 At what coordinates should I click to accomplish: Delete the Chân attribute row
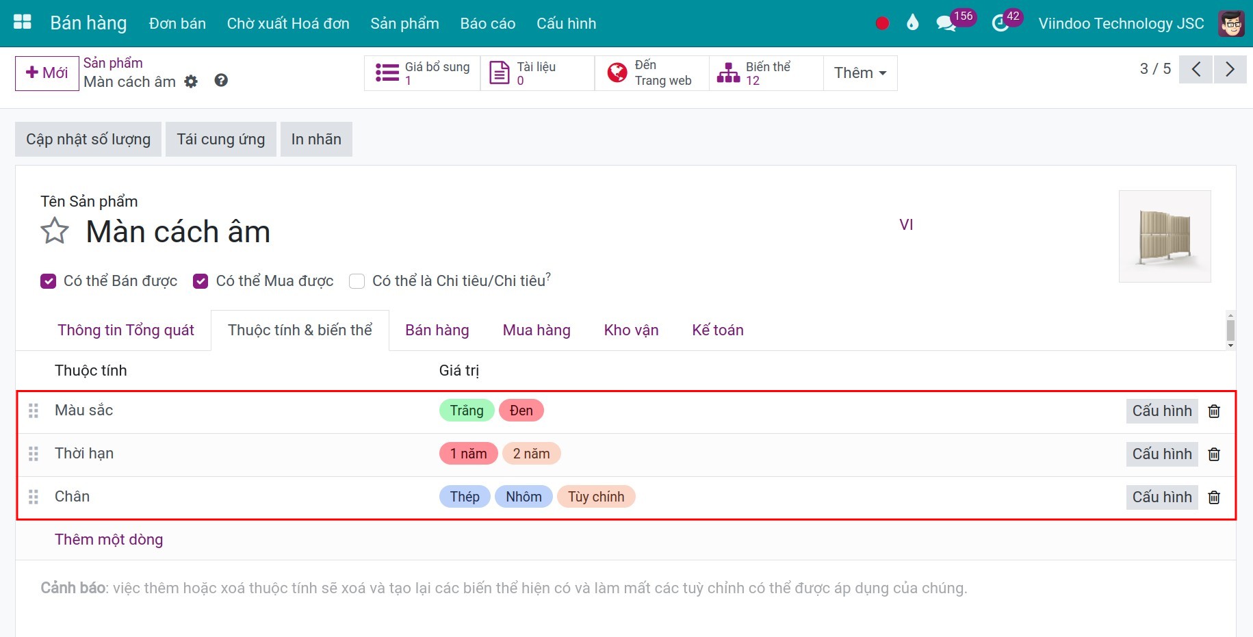pyautogui.click(x=1214, y=497)
